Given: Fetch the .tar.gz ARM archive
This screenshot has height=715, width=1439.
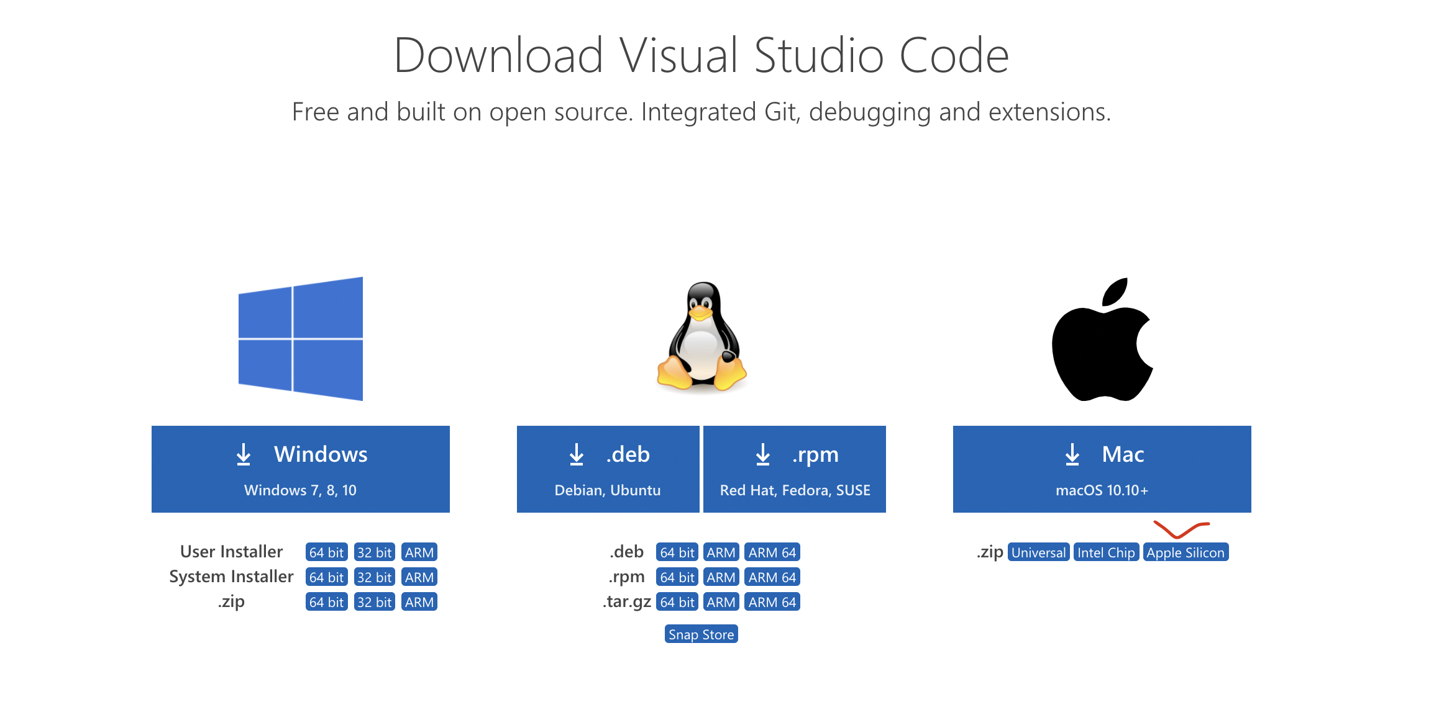Looking at the screenshot, I should pos(721,602).
